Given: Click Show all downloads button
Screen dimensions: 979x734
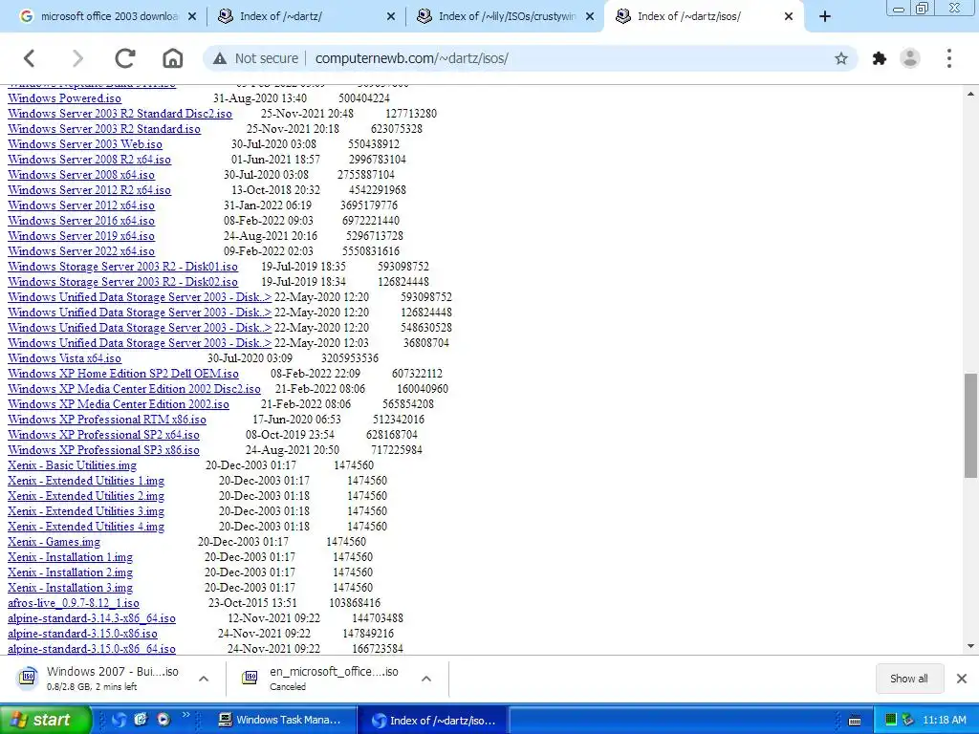Looking at the screenshot, I should click(908, 679).
